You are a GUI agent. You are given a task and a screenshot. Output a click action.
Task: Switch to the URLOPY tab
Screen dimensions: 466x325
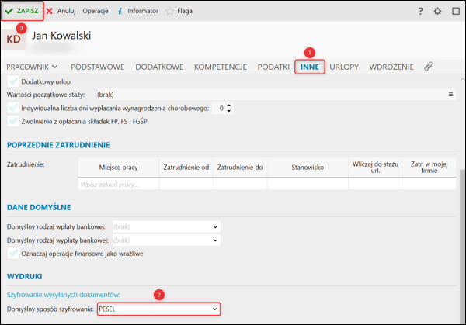point(344,67)
